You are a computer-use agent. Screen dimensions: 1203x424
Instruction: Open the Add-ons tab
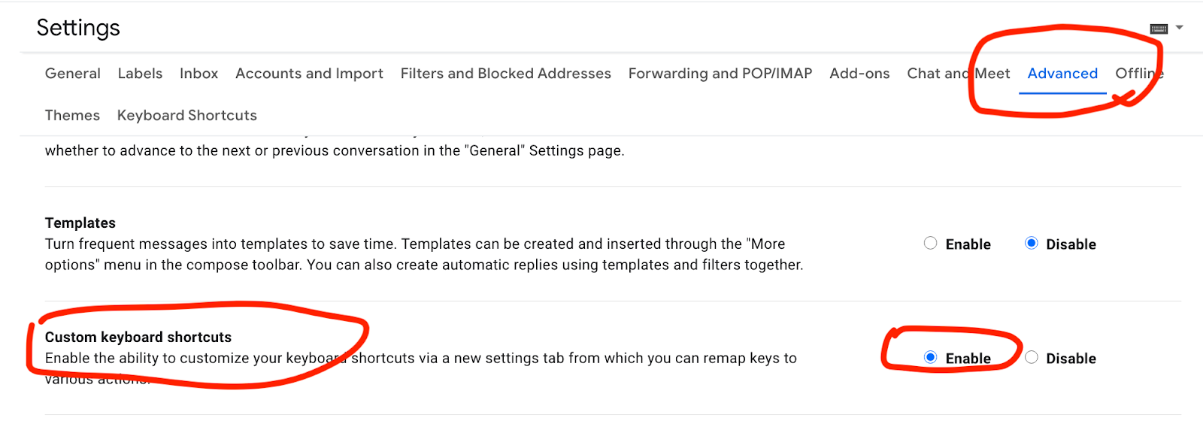859,74
